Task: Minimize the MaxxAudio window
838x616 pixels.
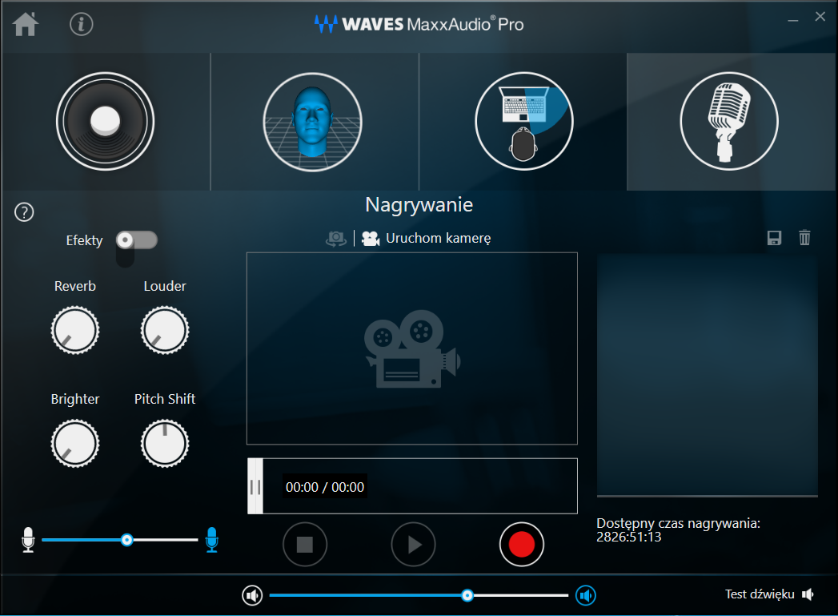Action: click(x=793, y=20)
